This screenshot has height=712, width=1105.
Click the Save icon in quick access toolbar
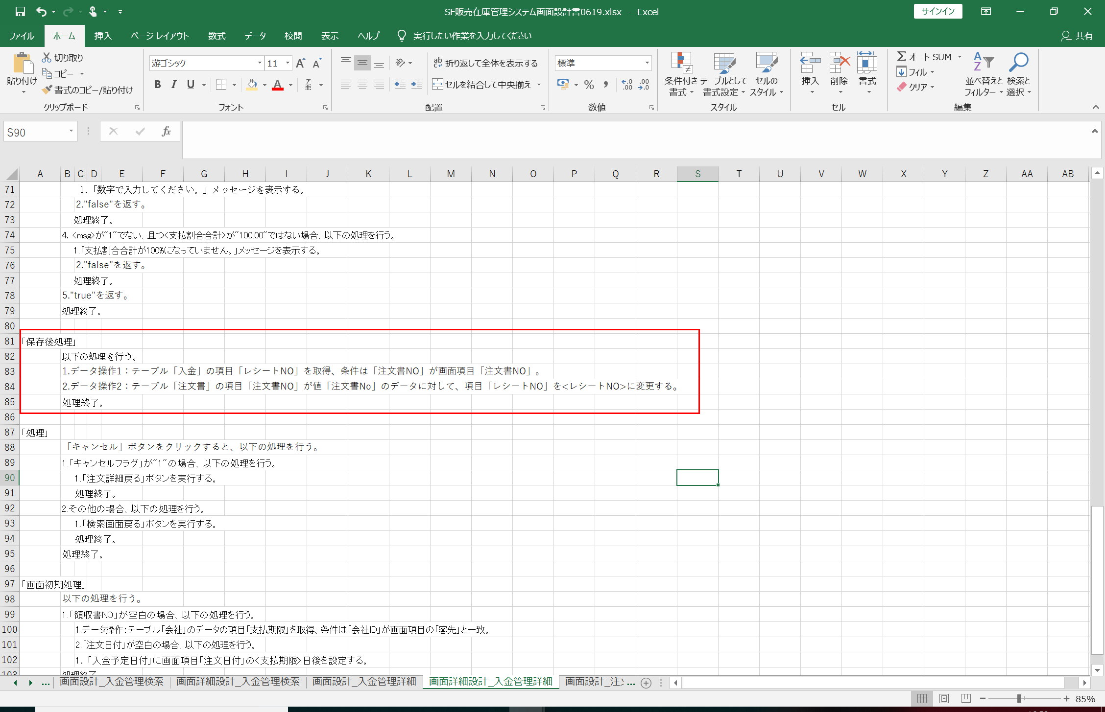(x=20, y=12)
